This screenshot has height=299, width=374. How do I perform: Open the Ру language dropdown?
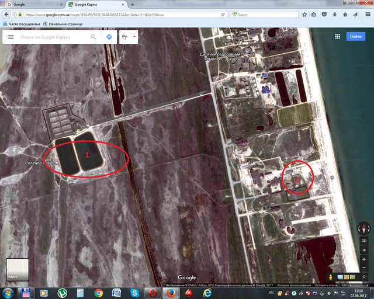pyautogui.click(x=128, y=37)
